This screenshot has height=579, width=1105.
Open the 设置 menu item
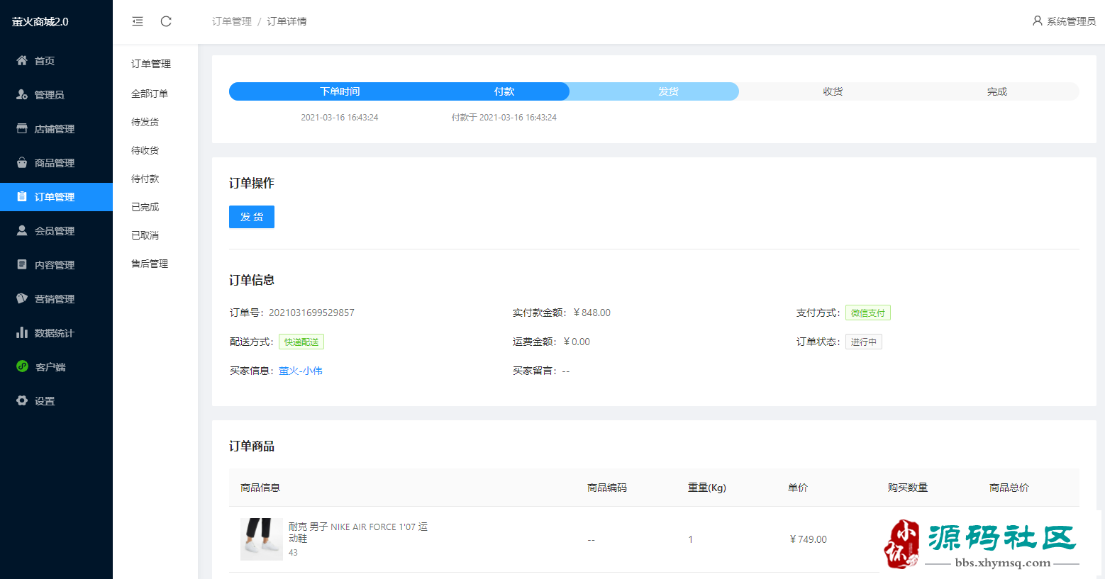(56, 401)
